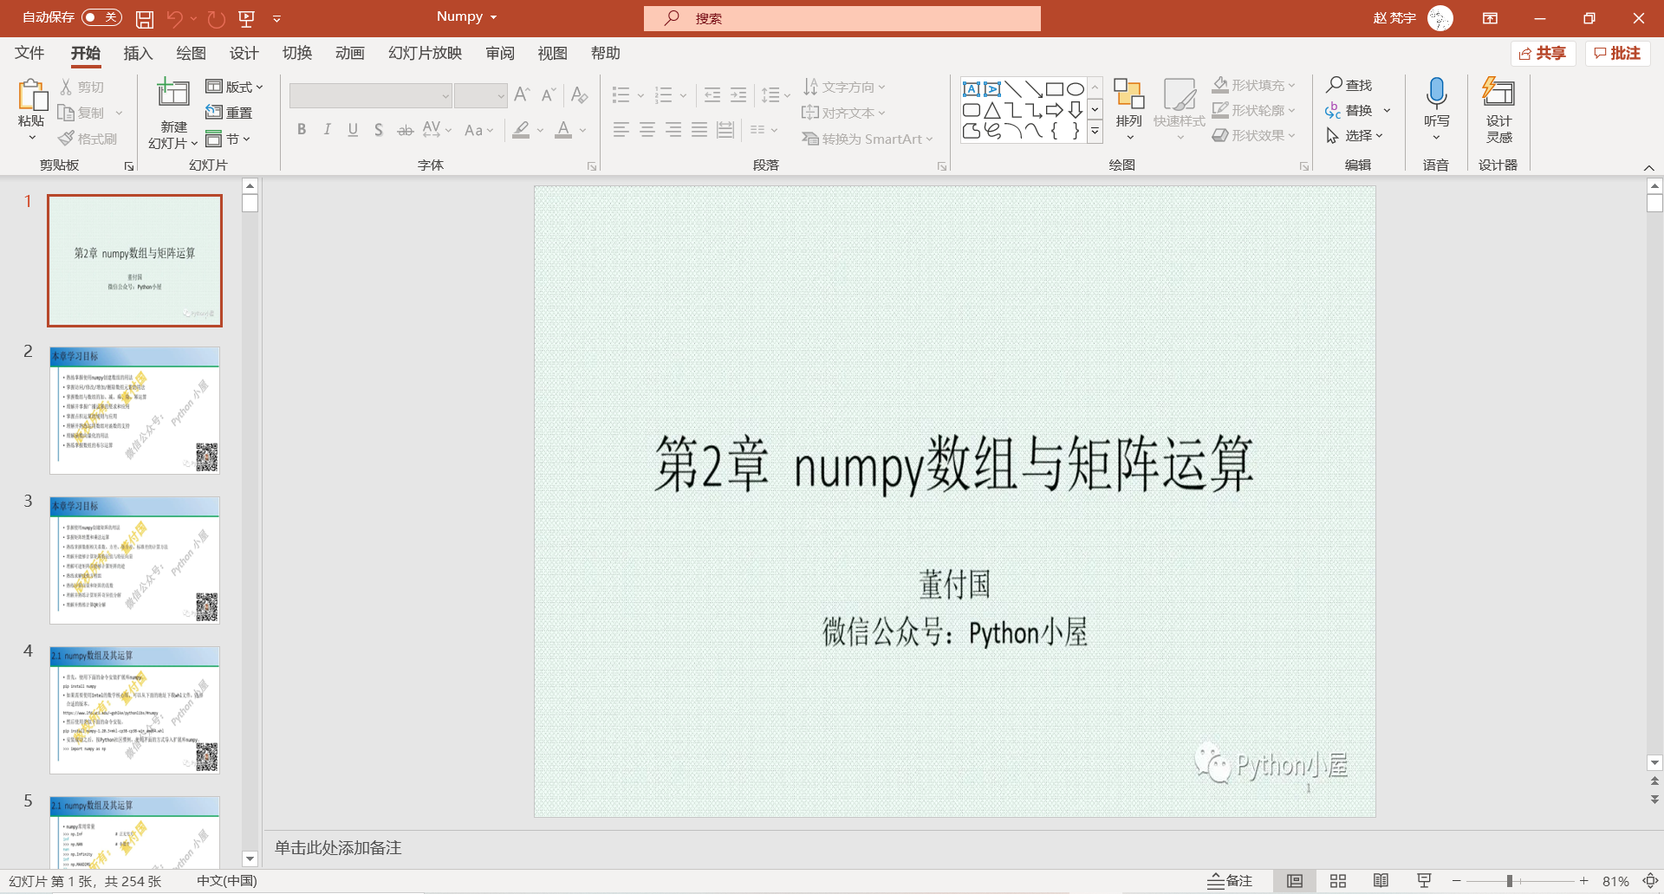Open the font name dropdown
This screenshot has height=894, width=1664.
tap(445, 95)
